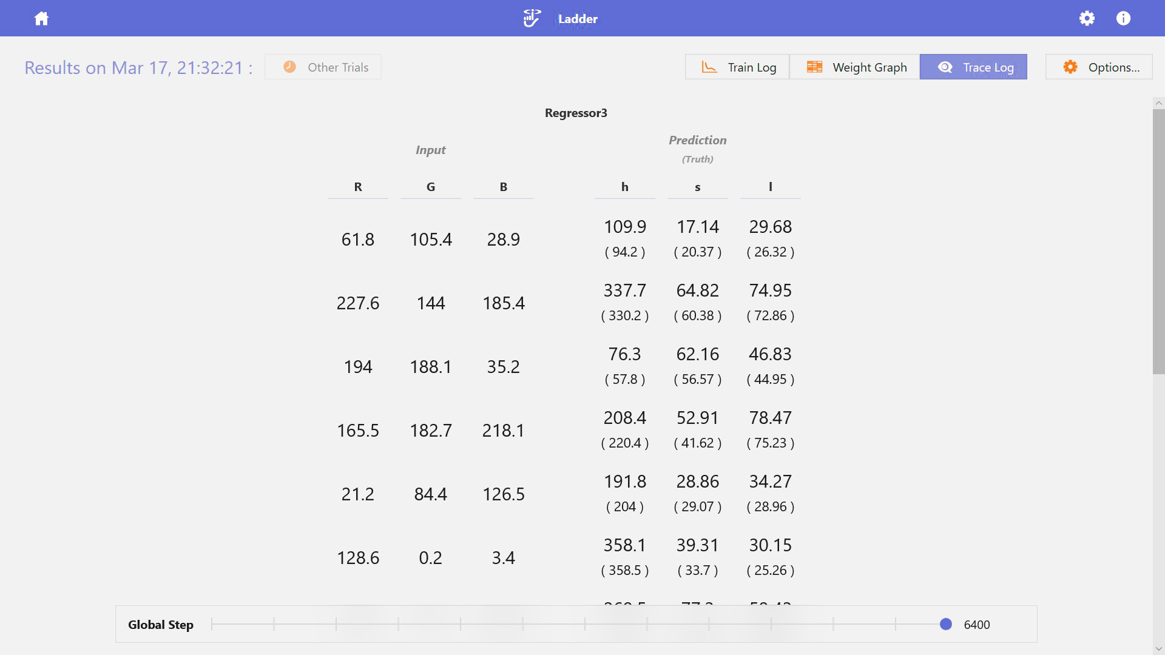1165x655 pixels.
Task: Click the Train Log chart icon
Action: [709, 67]
